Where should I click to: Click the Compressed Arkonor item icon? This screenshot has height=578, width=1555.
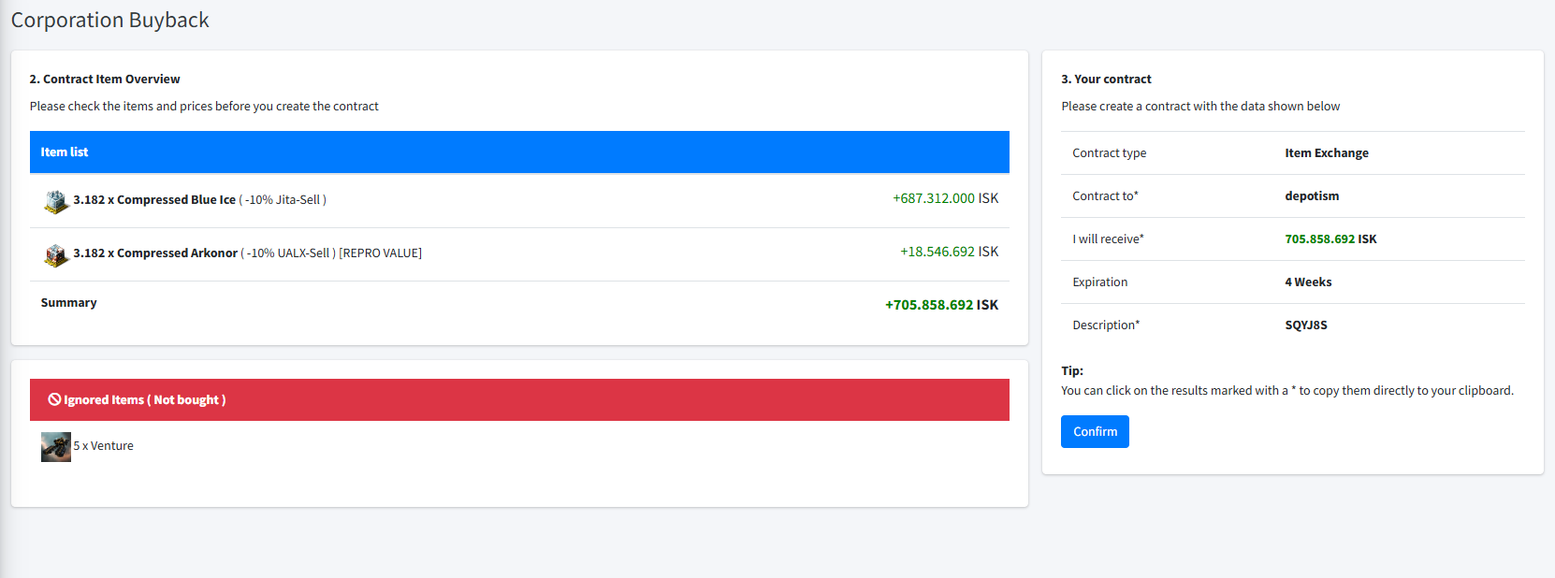[56, 254]
